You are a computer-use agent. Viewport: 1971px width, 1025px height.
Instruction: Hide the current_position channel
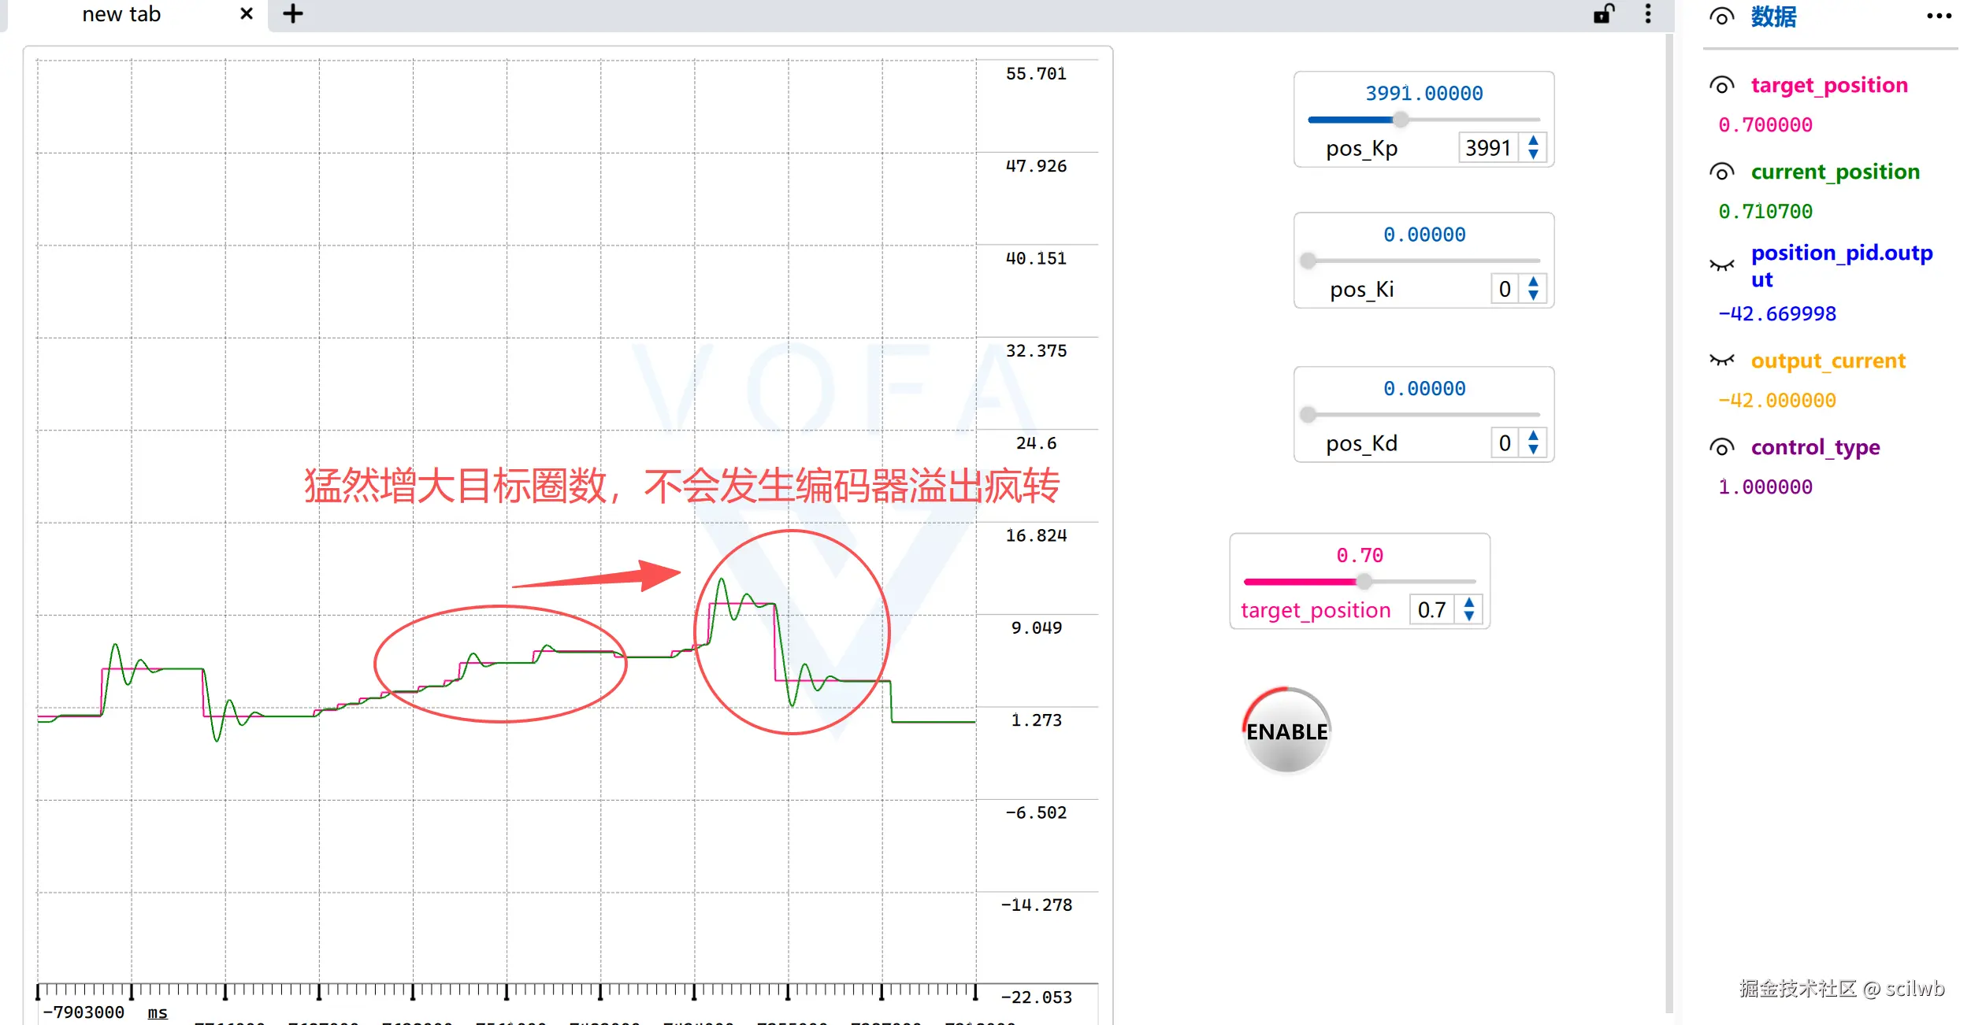[1722, 172]
